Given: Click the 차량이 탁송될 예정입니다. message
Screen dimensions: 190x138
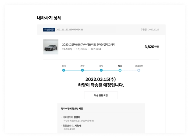Looking at the screenshot, I should (x=101, y=85).
